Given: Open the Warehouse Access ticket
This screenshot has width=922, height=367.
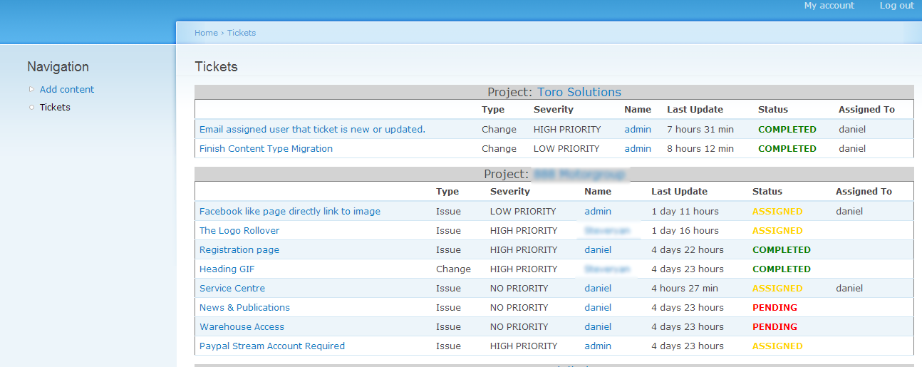Looking at the screenshot, I should pyautogui.click(x=242, y=326).
